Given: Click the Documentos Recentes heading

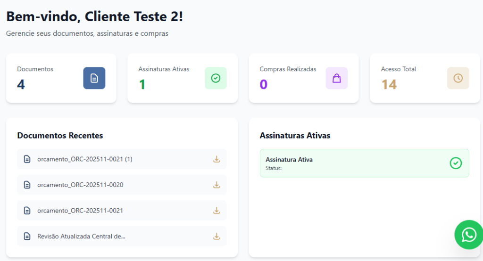Looking at the screenshot, I should 60,136.
